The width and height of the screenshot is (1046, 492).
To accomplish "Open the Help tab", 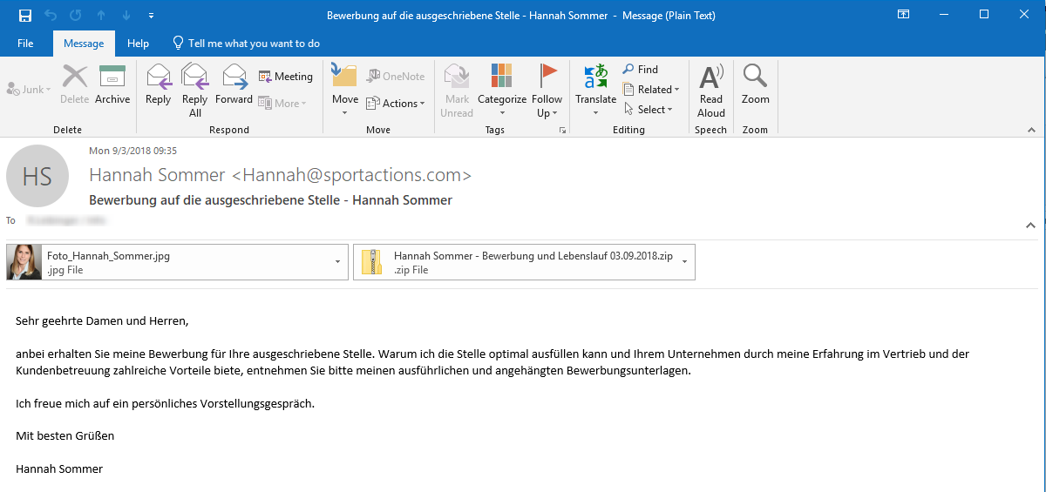I will point(138,44).
